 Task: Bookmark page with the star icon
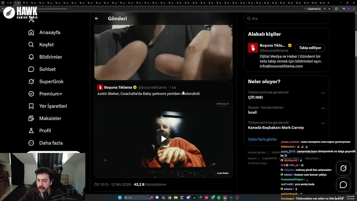(x=329, y=9)
